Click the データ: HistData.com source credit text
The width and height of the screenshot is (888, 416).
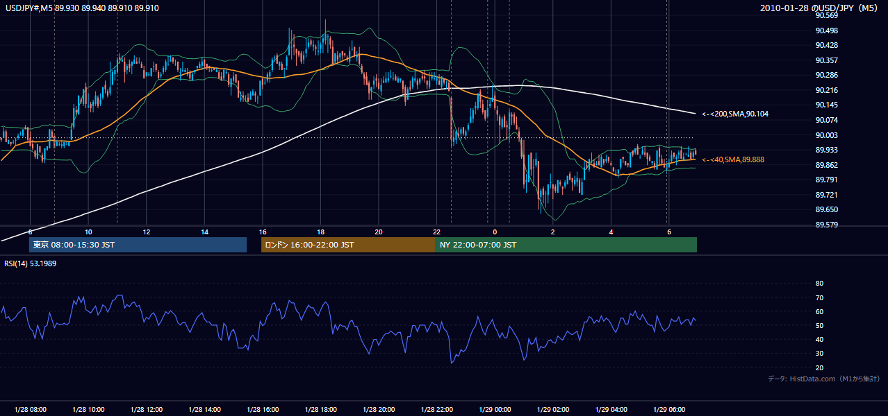[823, 379]
